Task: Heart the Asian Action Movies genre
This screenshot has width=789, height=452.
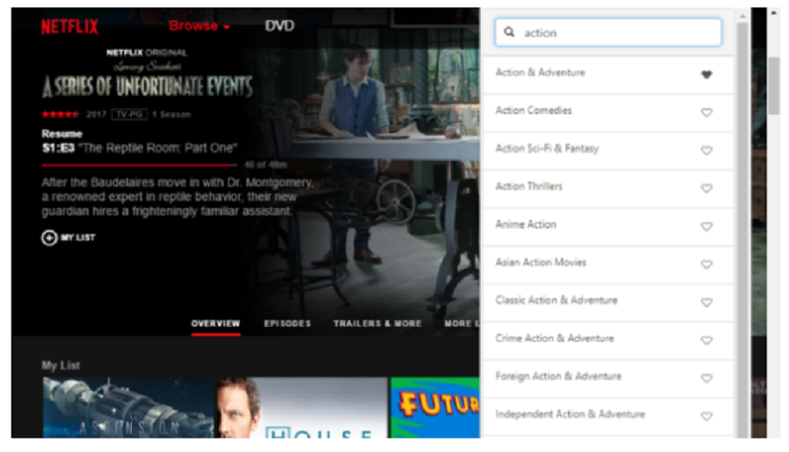Action: click(x=706, y=265)
